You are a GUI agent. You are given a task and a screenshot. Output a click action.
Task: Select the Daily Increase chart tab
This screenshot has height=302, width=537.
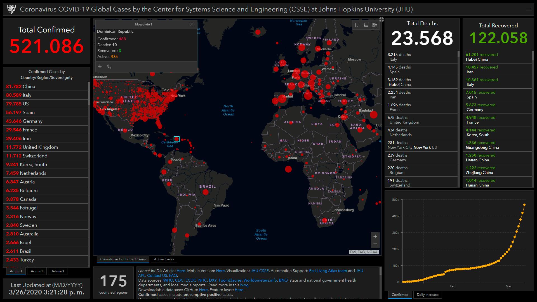tap(427, 295)
